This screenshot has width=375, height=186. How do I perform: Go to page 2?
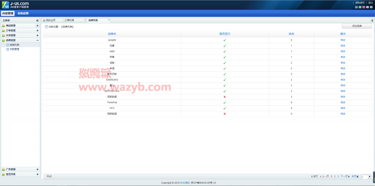pyautogui.click(x=335, y=177)
